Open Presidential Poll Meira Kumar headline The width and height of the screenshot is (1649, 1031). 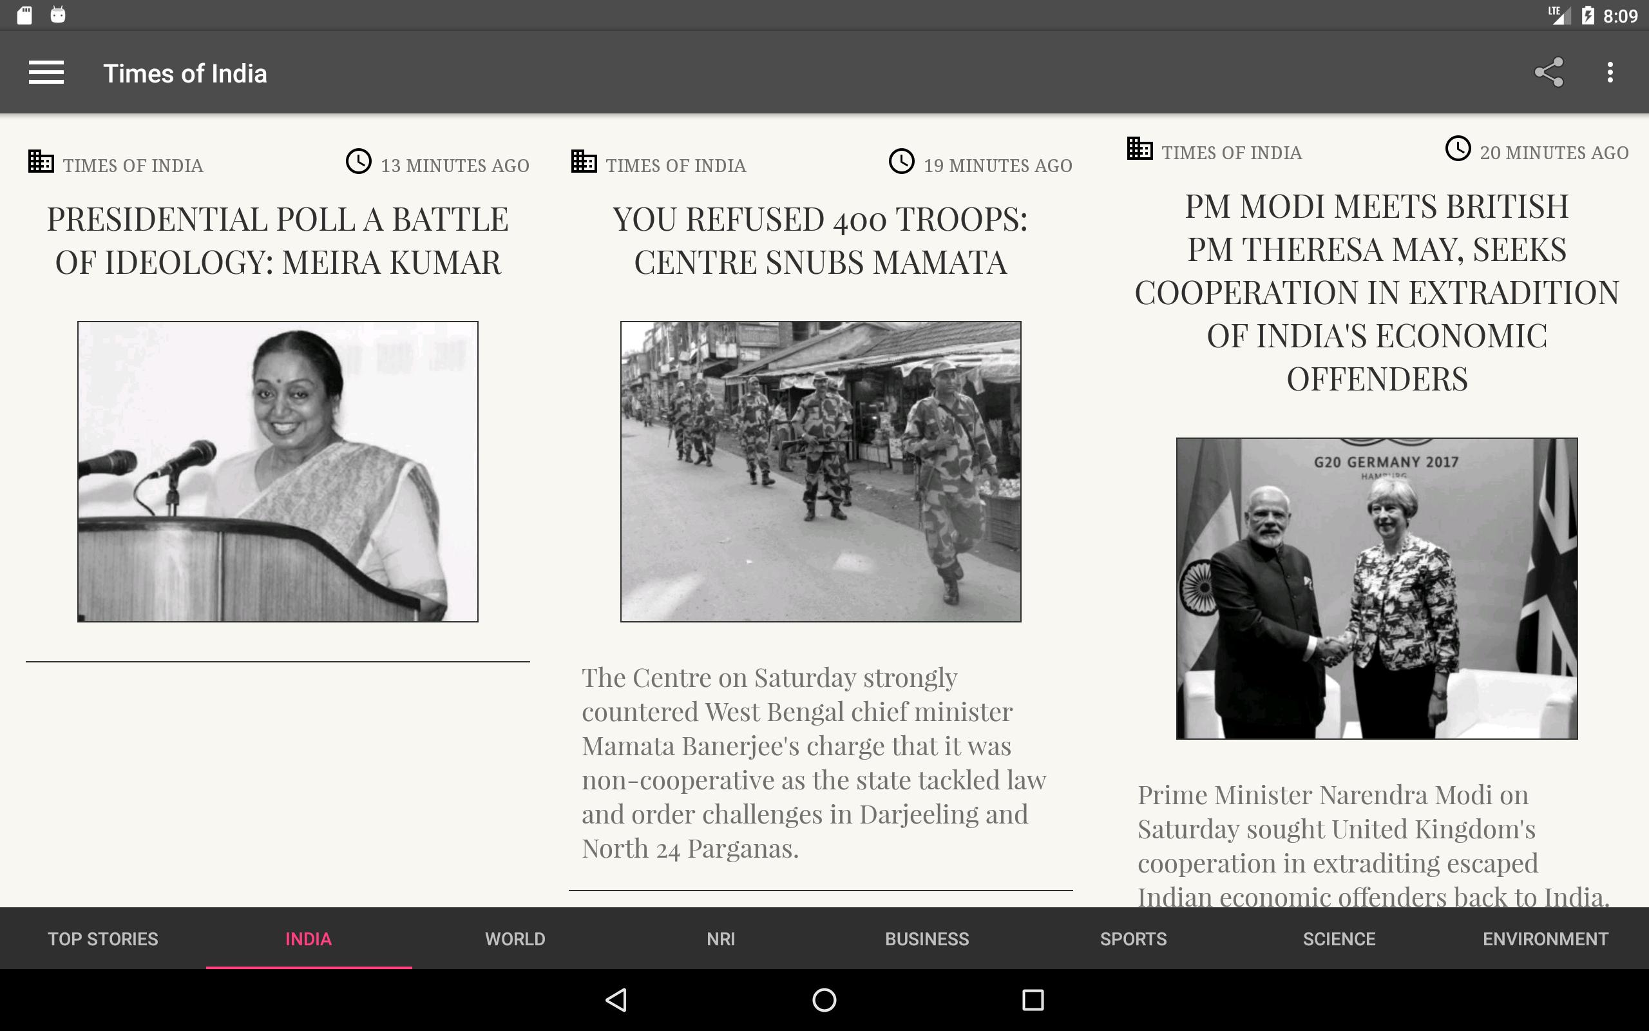tap(278, 241)
